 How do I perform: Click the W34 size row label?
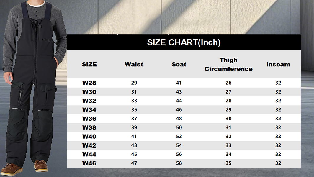(x=89, y=110)
